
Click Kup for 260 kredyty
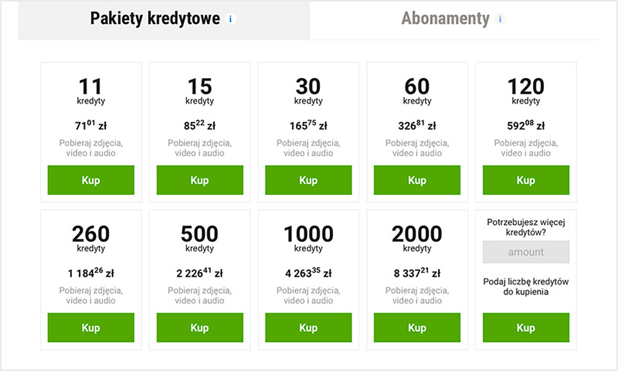[91, 328]
